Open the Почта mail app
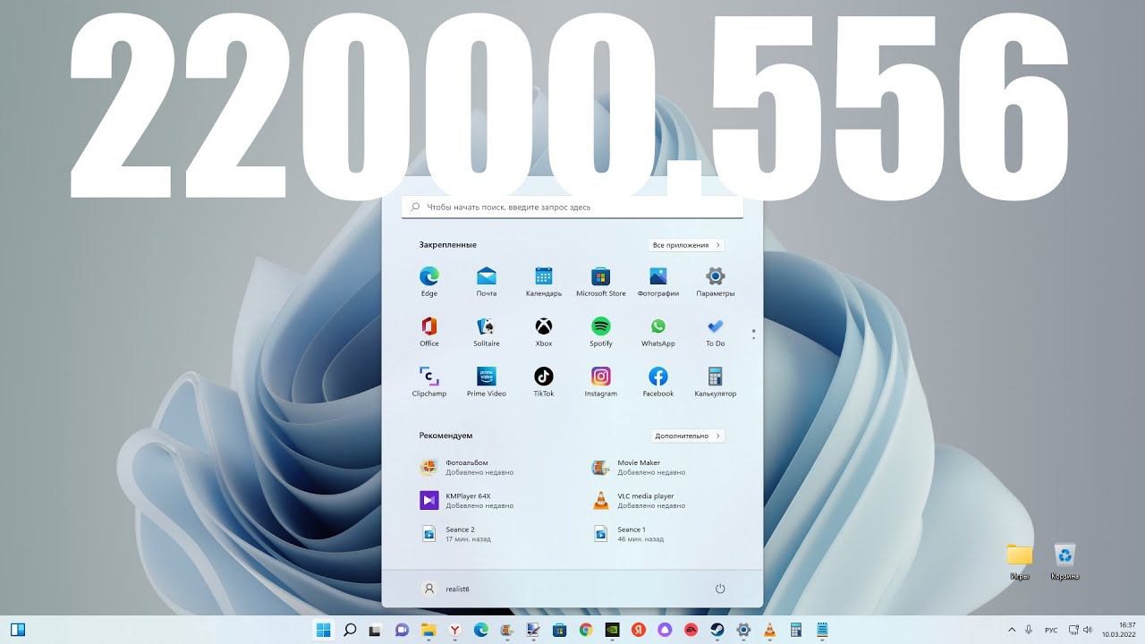Screen dimensions: 1145x644 [x=487, y=281]
